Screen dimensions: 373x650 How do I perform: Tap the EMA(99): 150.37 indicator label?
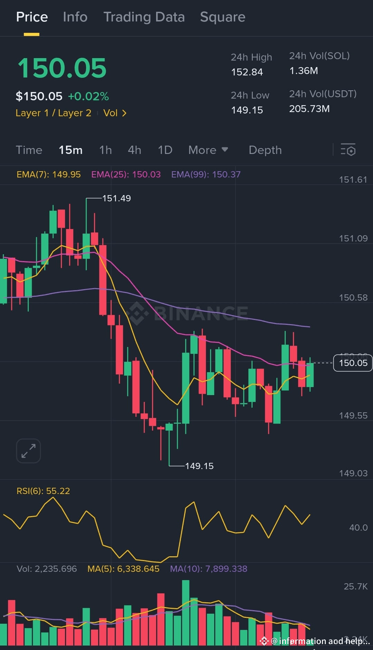(x=206, y=174)
